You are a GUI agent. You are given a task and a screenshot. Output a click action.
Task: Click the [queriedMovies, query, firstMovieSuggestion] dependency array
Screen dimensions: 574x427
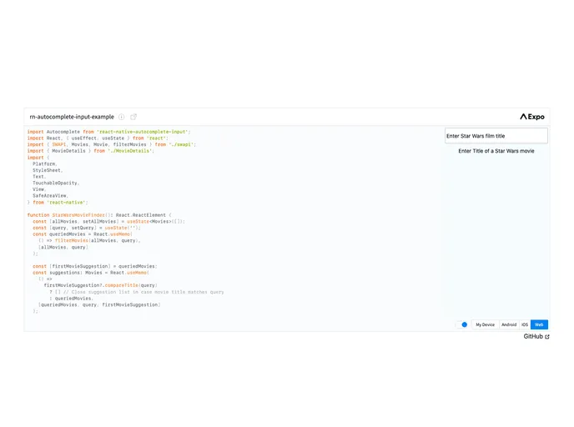pyautogui.click(x=99, y=304)
